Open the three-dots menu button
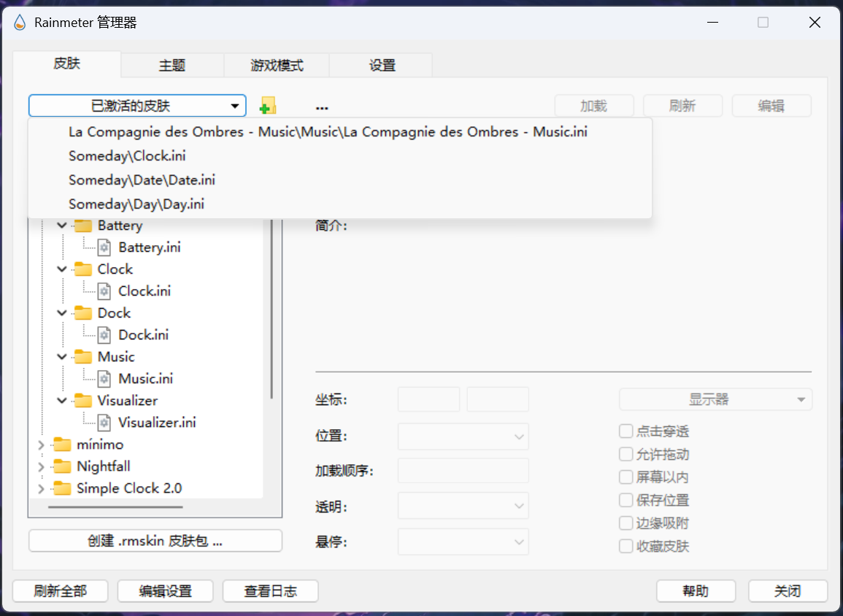Screen dimensions: 843x616 tap(322, 107)
